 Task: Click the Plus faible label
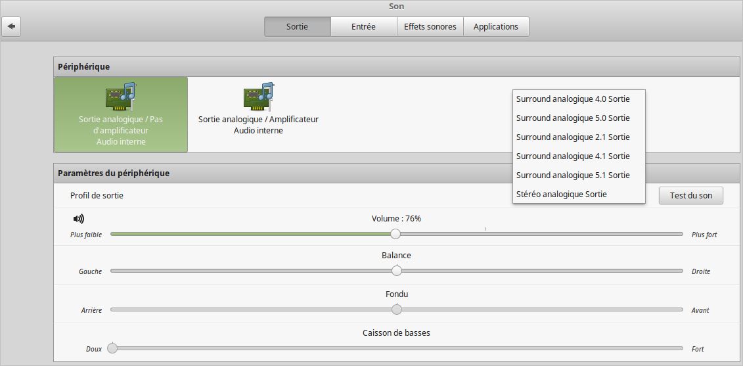(x=86, y=235)
